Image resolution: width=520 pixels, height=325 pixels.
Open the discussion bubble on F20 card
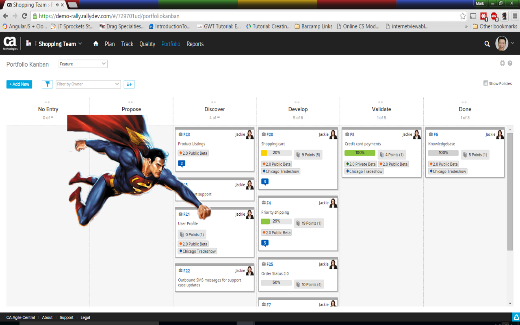click(x=265, y=182)
